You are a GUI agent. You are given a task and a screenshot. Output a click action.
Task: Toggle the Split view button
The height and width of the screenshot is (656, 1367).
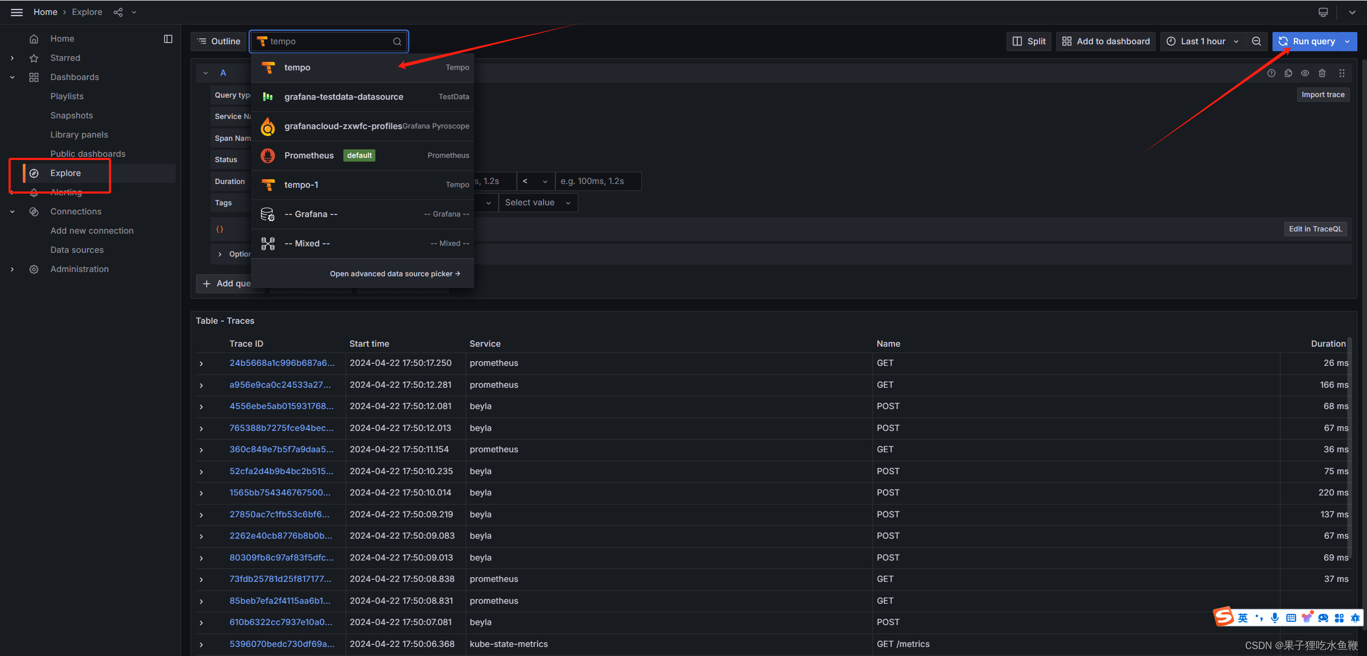(1029, 42)
